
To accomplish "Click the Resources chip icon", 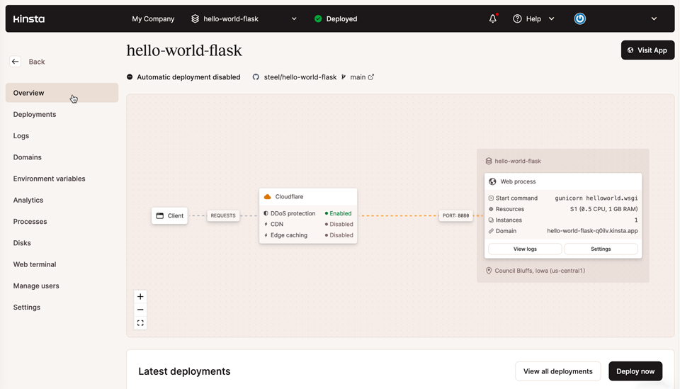I will pos(491,209).
